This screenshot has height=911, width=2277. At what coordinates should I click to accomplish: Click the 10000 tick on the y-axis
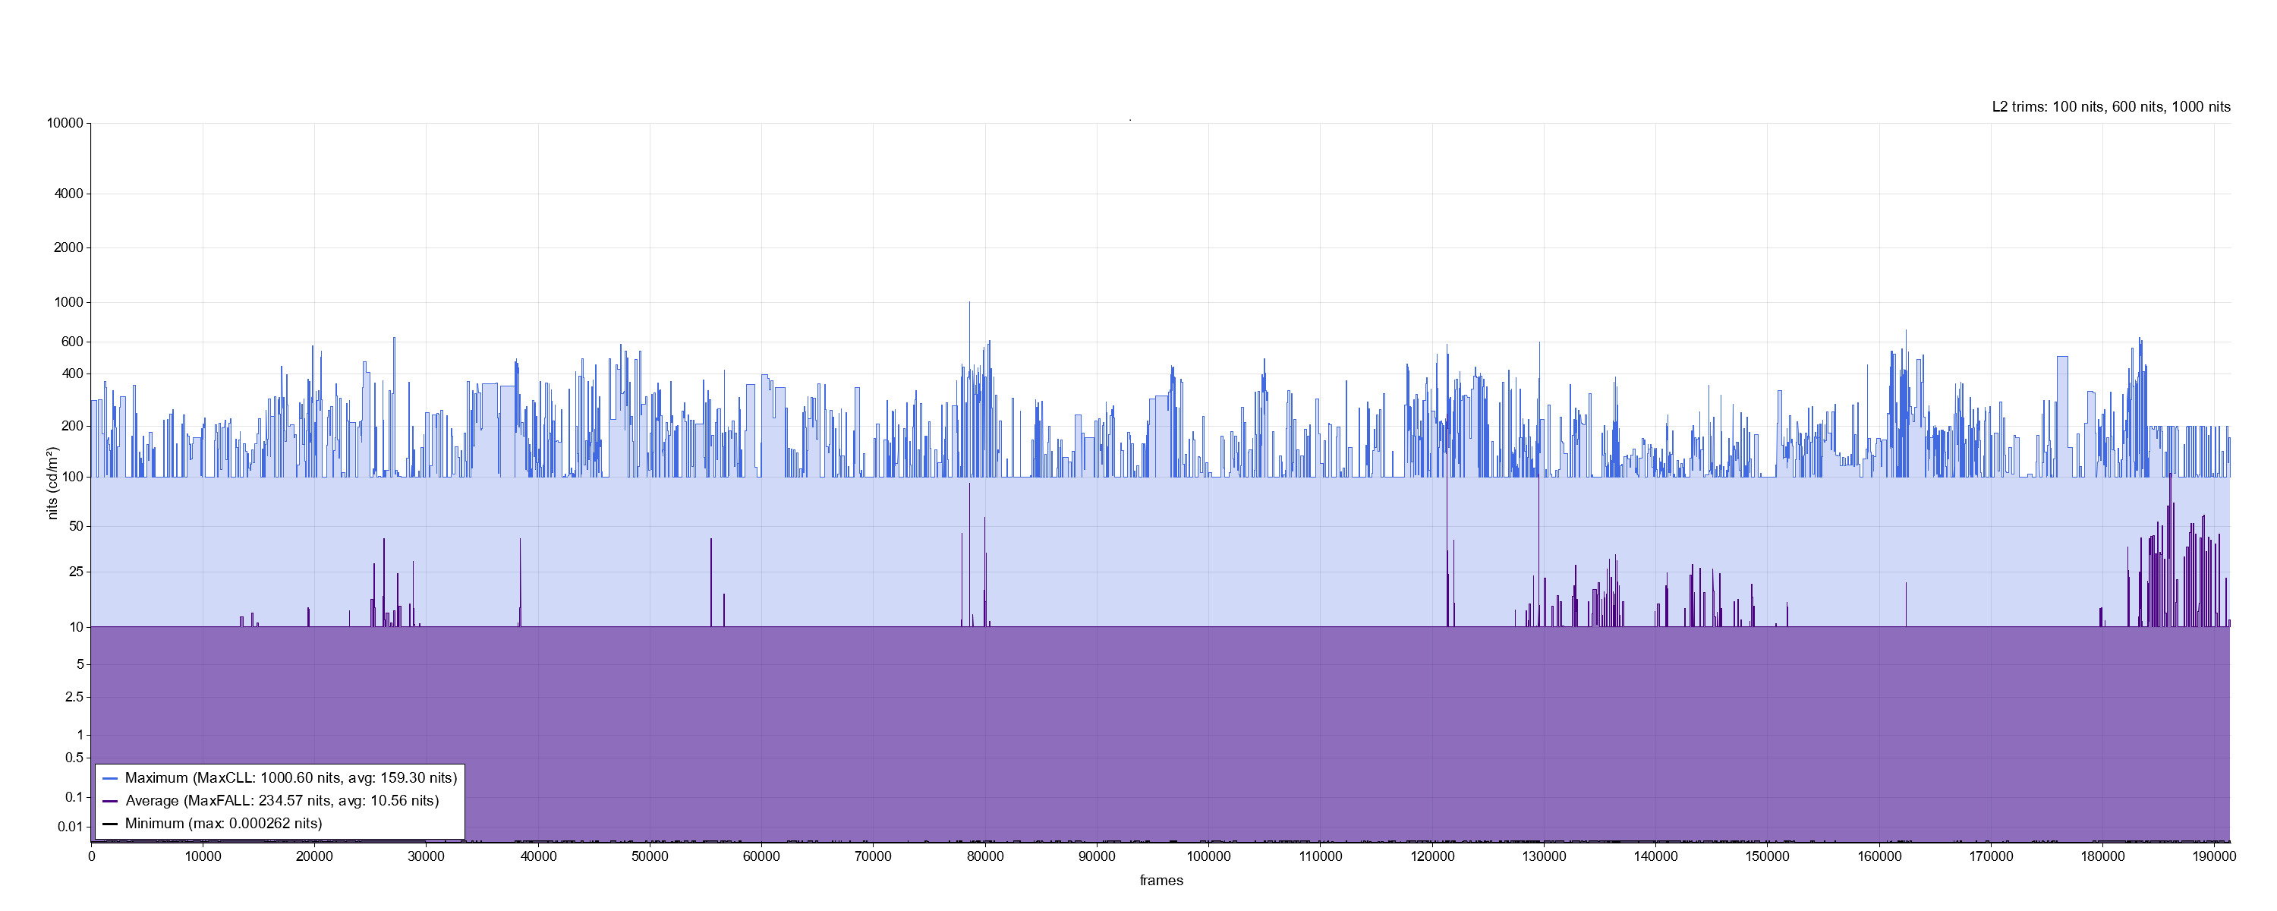click(x=65, y=124)
